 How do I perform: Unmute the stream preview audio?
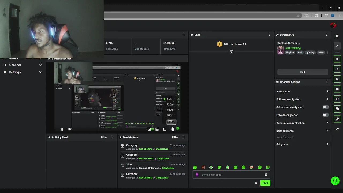click(x=70, y=129)
